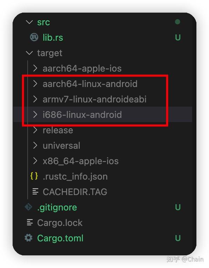Viewport: 209px width, 268px height.
Task: Click the JSON braces icon for .rustc_info.json
Action: click(x=34, y=176)
